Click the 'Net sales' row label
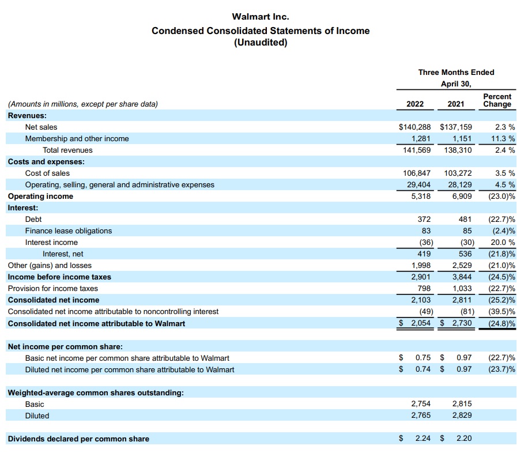 click(x=41, y=127)
